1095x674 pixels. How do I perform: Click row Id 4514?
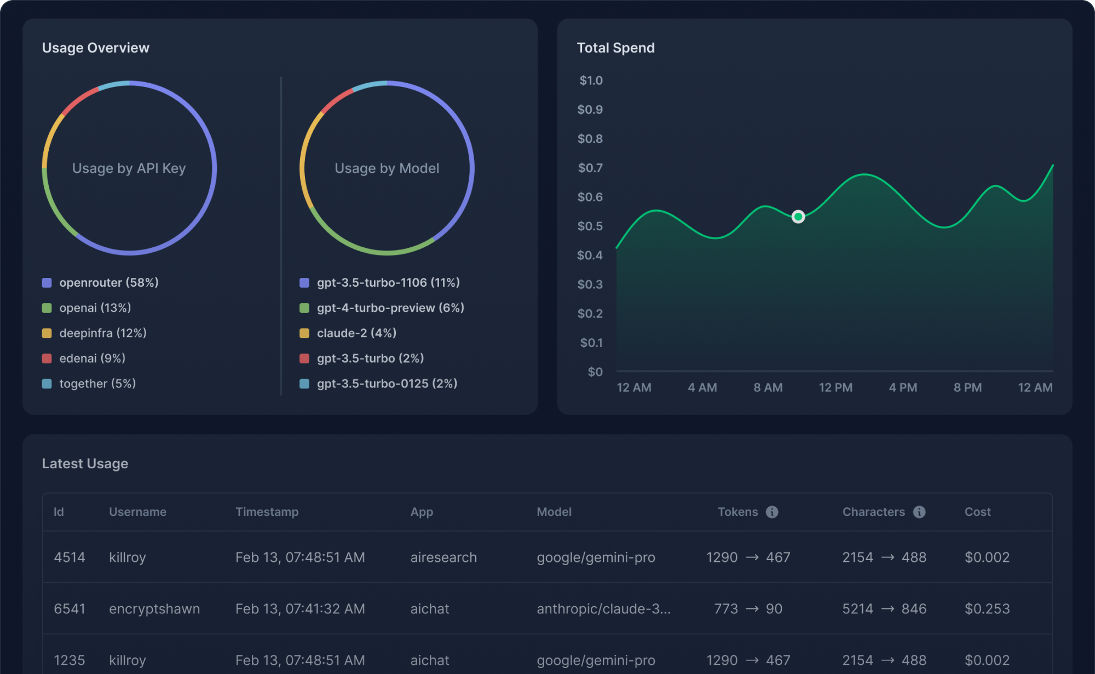pos(70,557)
